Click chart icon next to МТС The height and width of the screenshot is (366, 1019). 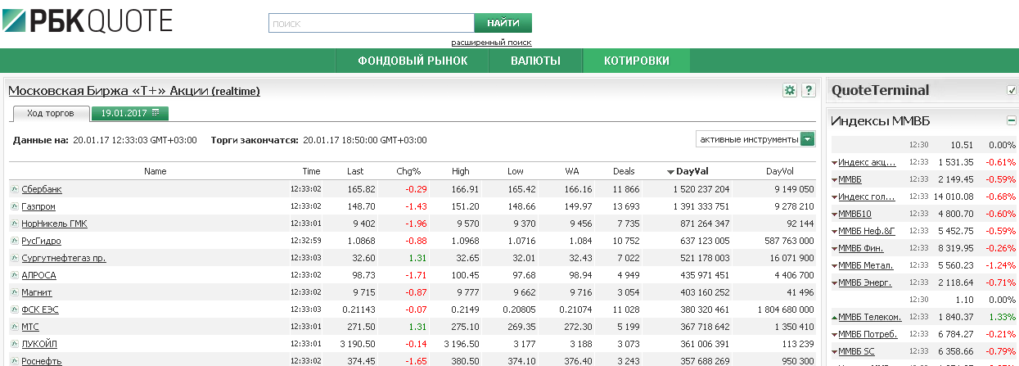click(14, 327)
